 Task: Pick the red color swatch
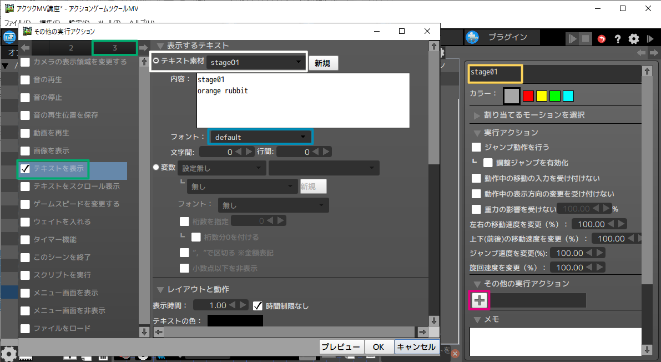528,95
